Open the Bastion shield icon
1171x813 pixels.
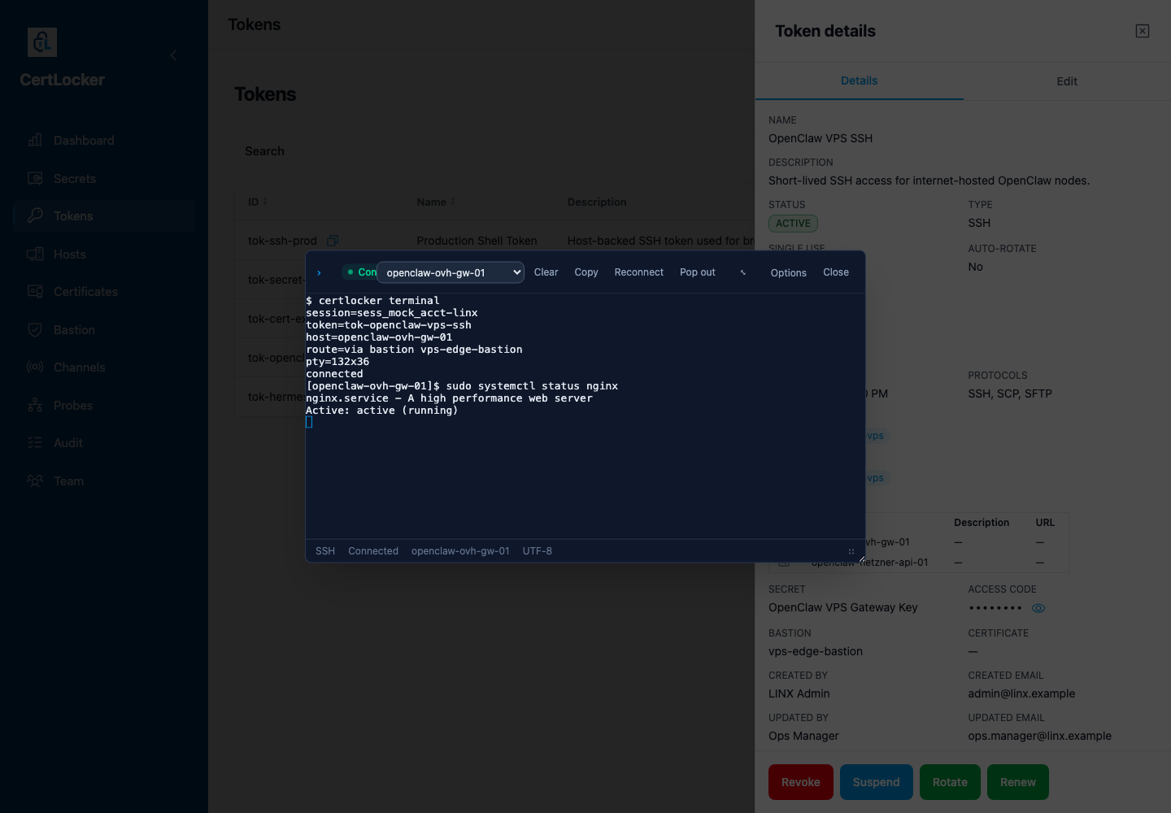tap(35, 329)
